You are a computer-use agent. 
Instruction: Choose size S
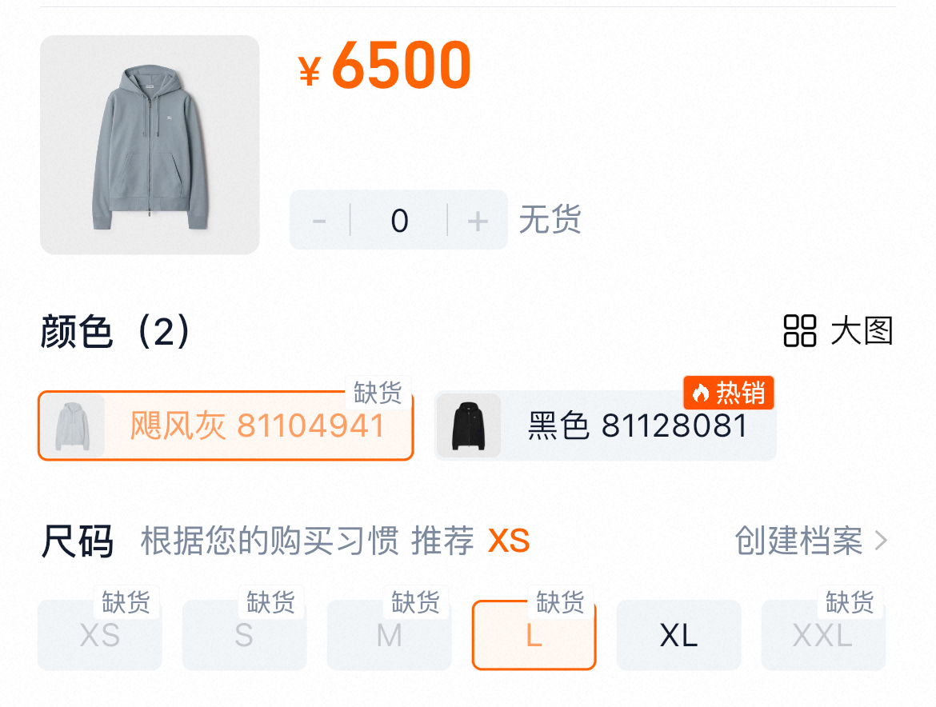[244, 635]
